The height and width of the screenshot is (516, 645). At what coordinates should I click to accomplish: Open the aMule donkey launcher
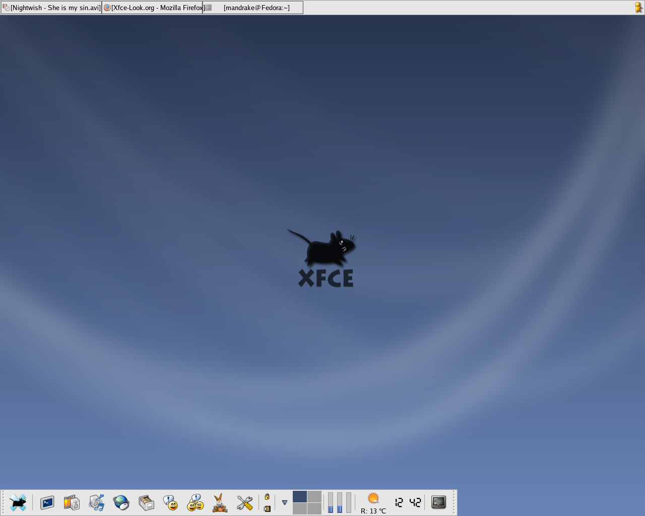click(220, 502)
